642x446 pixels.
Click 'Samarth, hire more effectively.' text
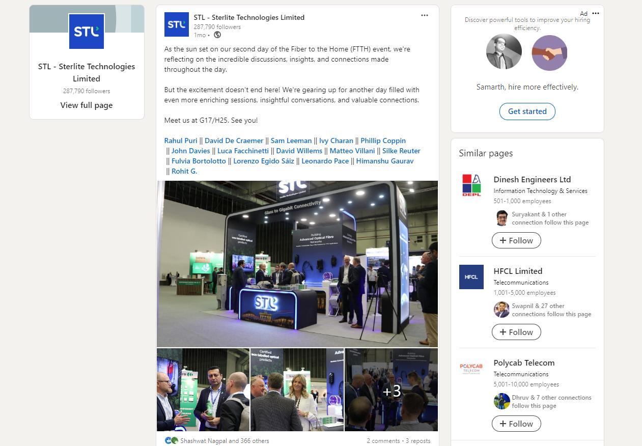pos(527,87)
